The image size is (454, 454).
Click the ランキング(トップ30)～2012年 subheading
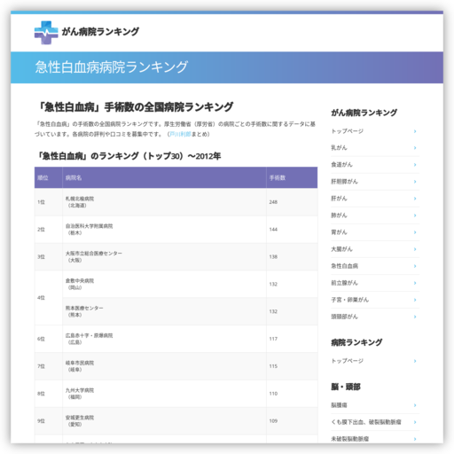click(128, 156)
